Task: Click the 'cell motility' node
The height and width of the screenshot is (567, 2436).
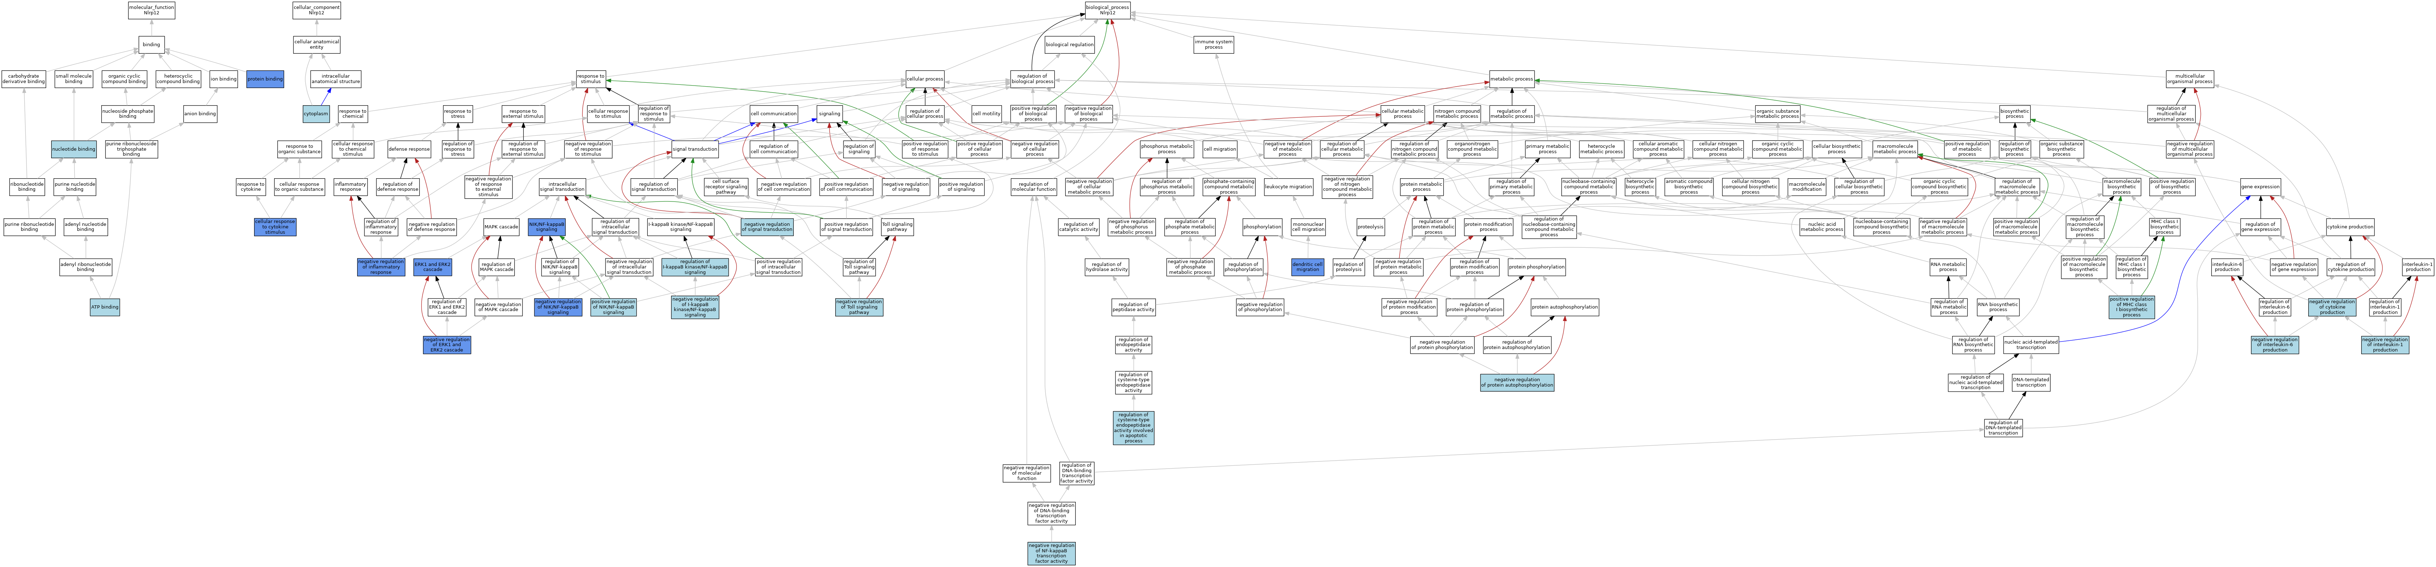Action: point(986,113)
